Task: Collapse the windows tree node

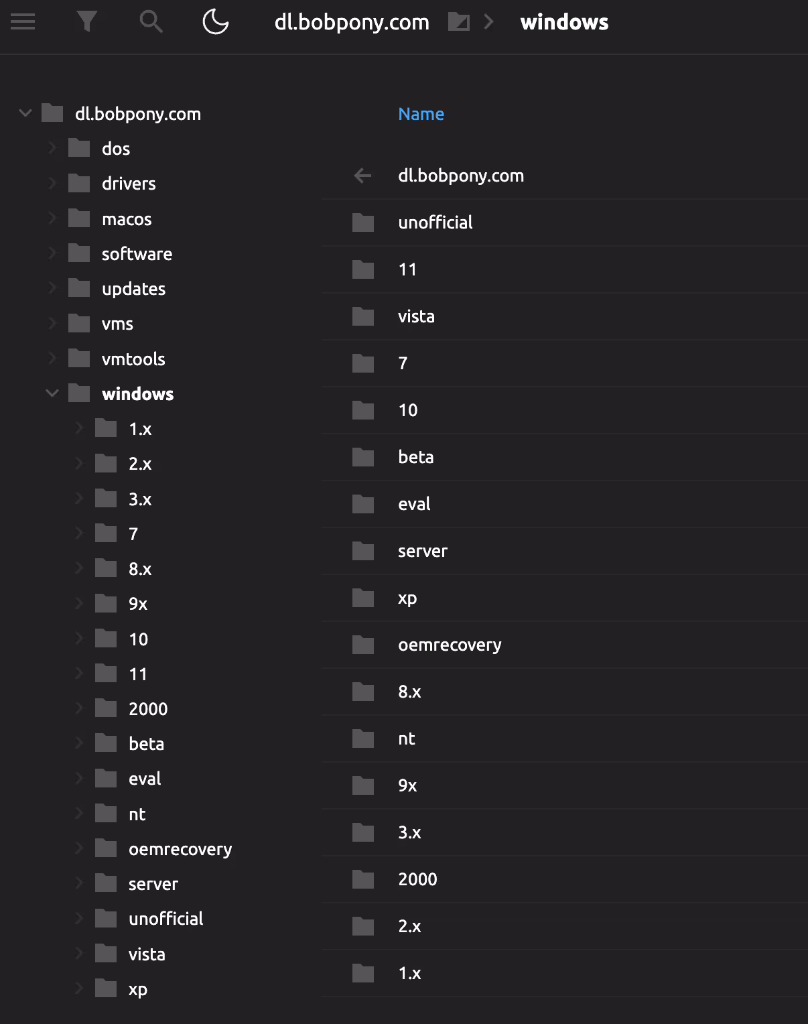Action: pos(52,393)
